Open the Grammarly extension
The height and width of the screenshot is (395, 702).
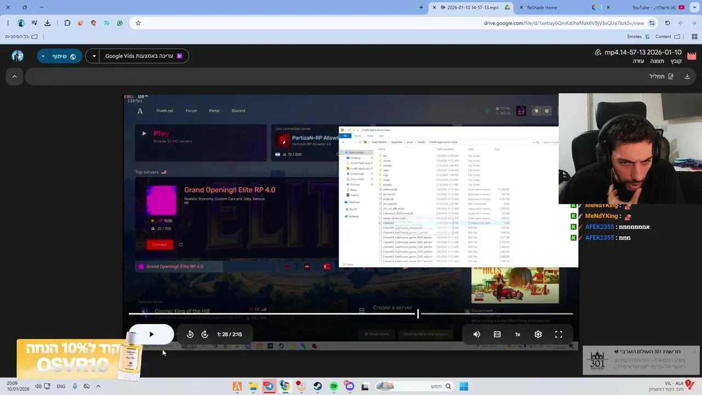tap(120, 23)
